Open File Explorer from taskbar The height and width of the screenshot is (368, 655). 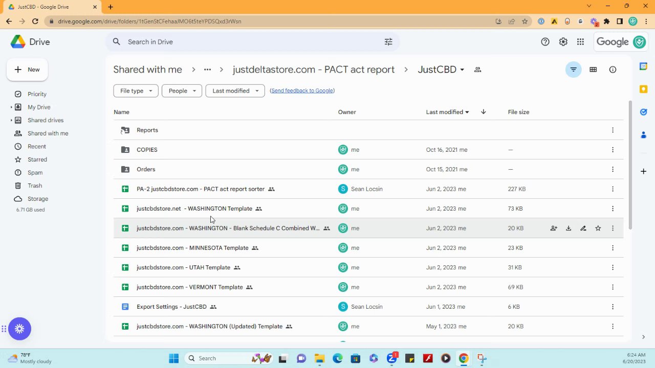319,358
